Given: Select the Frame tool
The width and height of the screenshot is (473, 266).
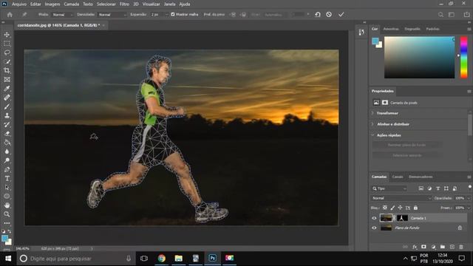Looking at the screenshot, I should (x=7, y=80).
